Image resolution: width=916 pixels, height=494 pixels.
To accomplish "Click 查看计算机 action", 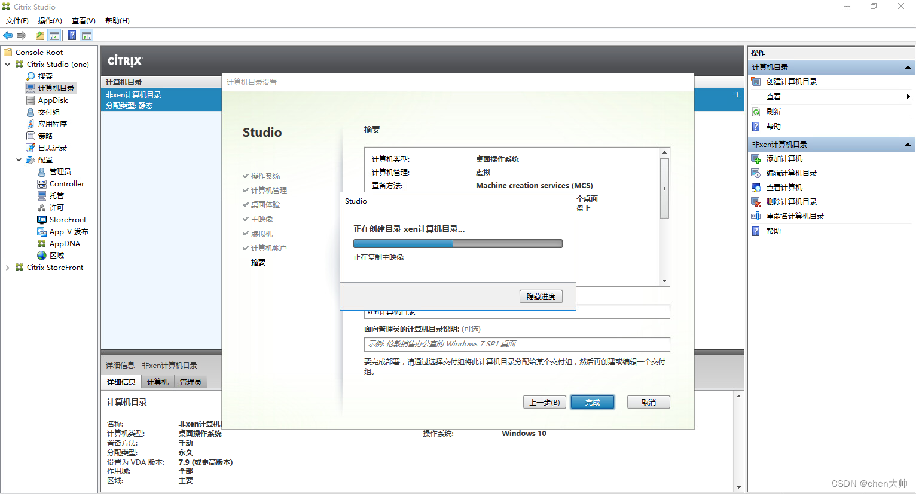I will pyautogui.click(x=784, y=188).
